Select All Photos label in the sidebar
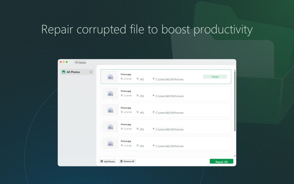The width and height of the screenshot is (294, 184). click(x=73, y=72)
